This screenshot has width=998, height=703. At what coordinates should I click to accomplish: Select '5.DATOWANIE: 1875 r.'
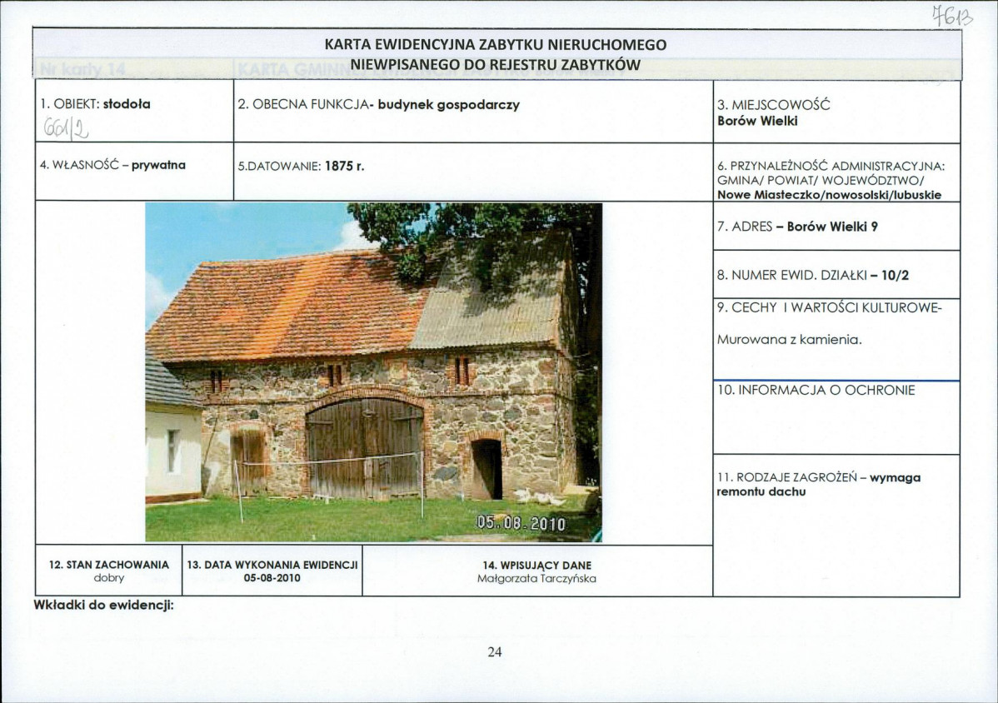[x=301, y=167]
